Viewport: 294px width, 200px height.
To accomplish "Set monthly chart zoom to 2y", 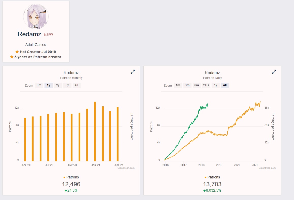I will [58, 85].
